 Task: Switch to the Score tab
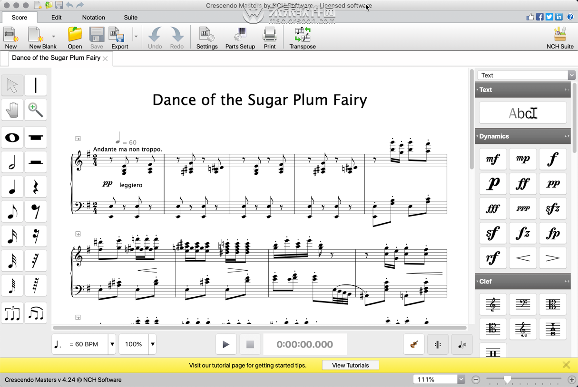coord(20,18)
